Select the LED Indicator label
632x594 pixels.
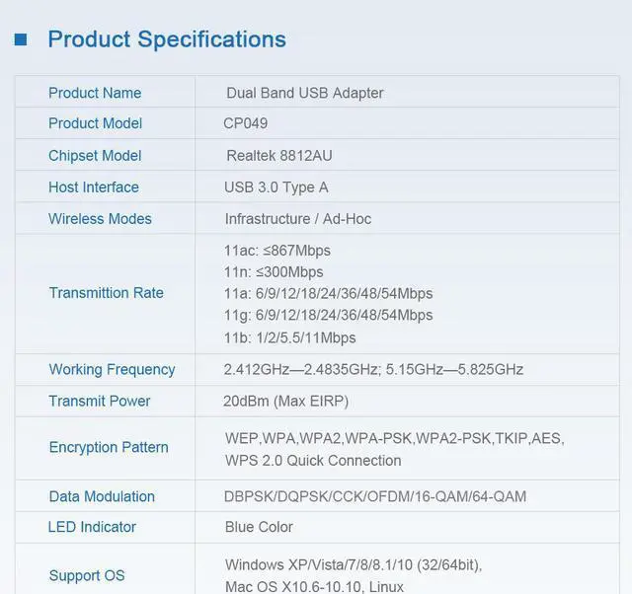click(92, 527)
